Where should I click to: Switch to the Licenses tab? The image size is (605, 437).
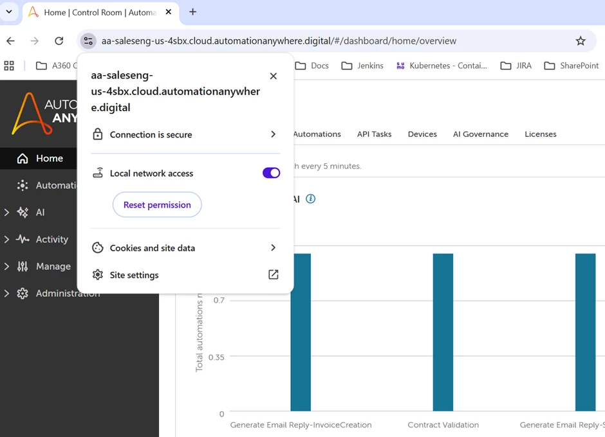[540, 134]
